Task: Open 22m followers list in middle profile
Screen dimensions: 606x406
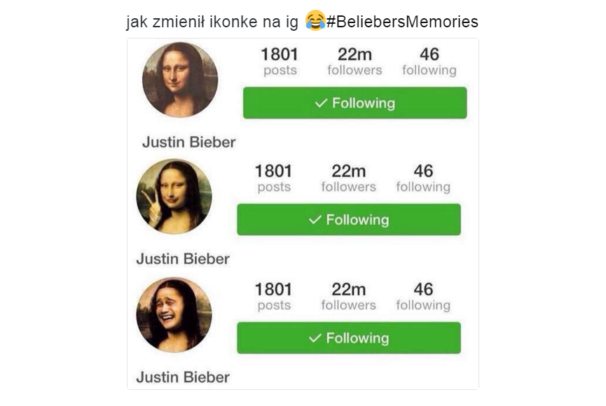Action: tap(349, 178)
